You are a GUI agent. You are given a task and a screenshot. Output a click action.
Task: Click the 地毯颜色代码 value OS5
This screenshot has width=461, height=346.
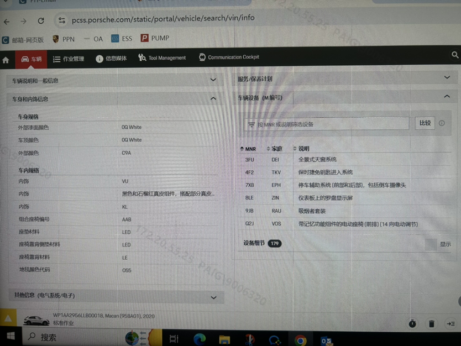coord(127,270)
